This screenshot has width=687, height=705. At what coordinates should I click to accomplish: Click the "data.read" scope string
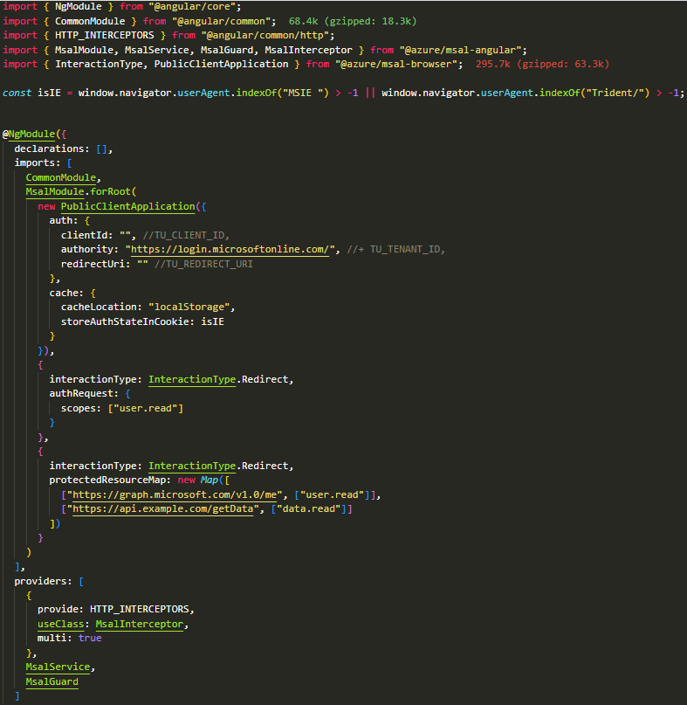tap(309, 509)
